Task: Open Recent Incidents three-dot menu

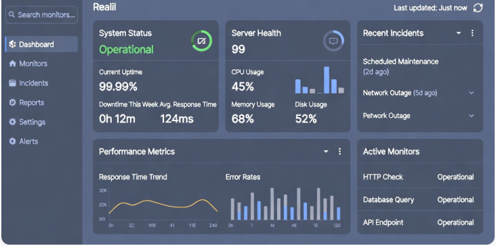Action: coord(472,33)
